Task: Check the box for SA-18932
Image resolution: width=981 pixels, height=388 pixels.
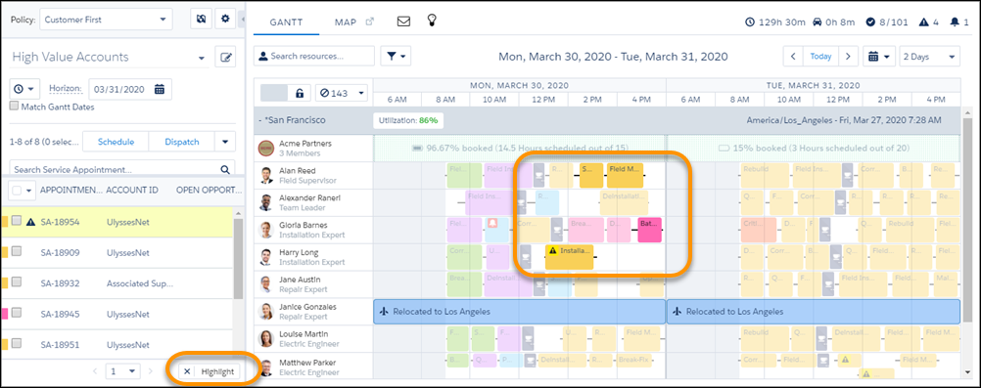Action: click(17, 281)
